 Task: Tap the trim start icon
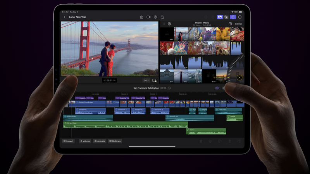[x=229, y=141]
